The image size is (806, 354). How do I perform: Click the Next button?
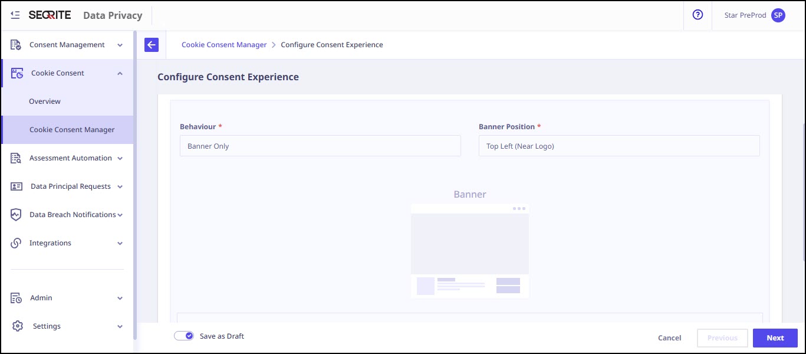[775, 338]
